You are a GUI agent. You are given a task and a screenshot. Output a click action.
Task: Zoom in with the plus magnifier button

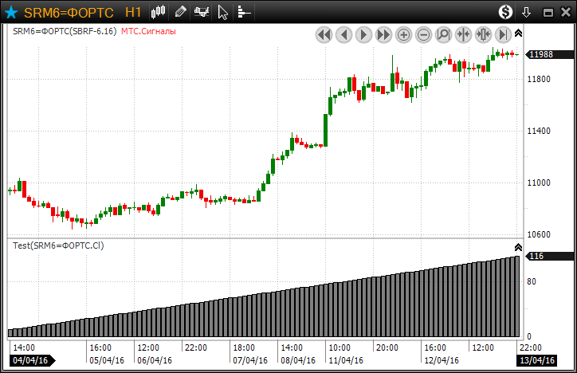coord(403,34)
